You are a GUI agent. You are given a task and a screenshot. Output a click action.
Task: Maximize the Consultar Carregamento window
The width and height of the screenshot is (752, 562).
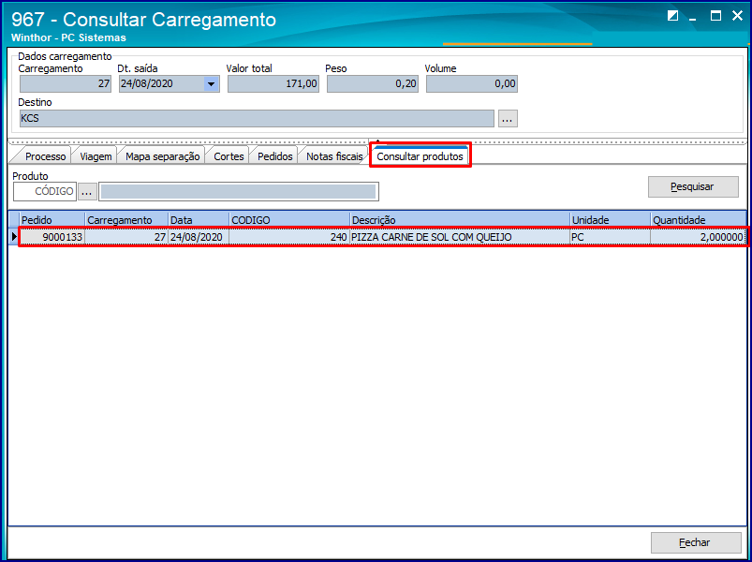click(x=715, y=16)
